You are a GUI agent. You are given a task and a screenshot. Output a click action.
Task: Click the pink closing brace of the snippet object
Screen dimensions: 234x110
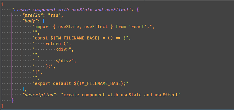[x=13, y=100]
